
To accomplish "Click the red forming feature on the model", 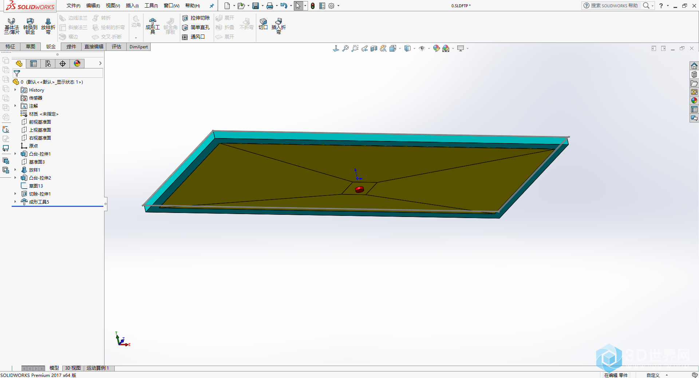I will click(360, 189).
